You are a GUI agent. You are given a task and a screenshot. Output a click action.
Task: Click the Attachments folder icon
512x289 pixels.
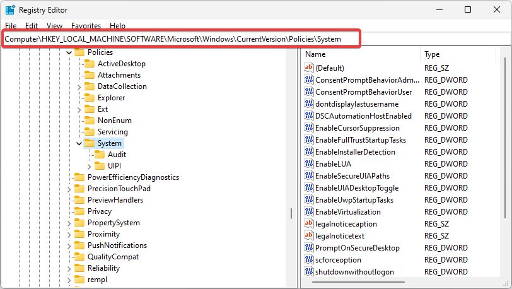click(90, 75)
